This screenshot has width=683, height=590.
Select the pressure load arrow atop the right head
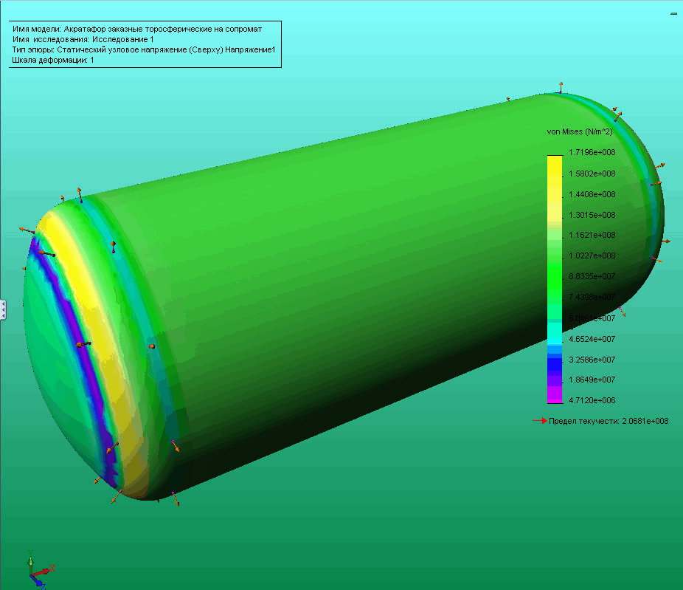(561, 87)
